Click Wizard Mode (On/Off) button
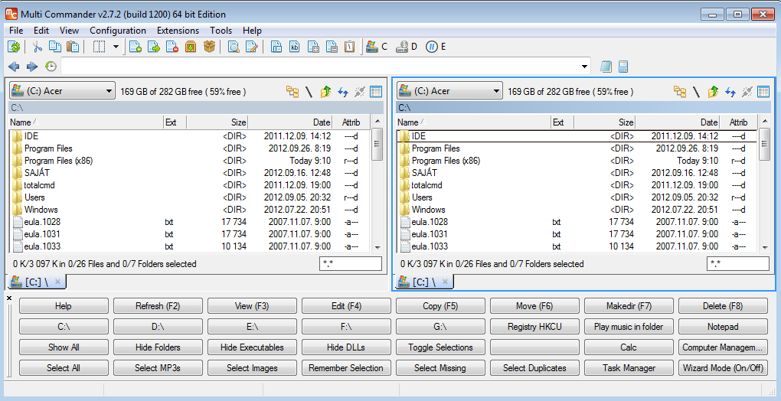Image resolution: width=781 pixels, height=401 pixels. tap(723, 368)
